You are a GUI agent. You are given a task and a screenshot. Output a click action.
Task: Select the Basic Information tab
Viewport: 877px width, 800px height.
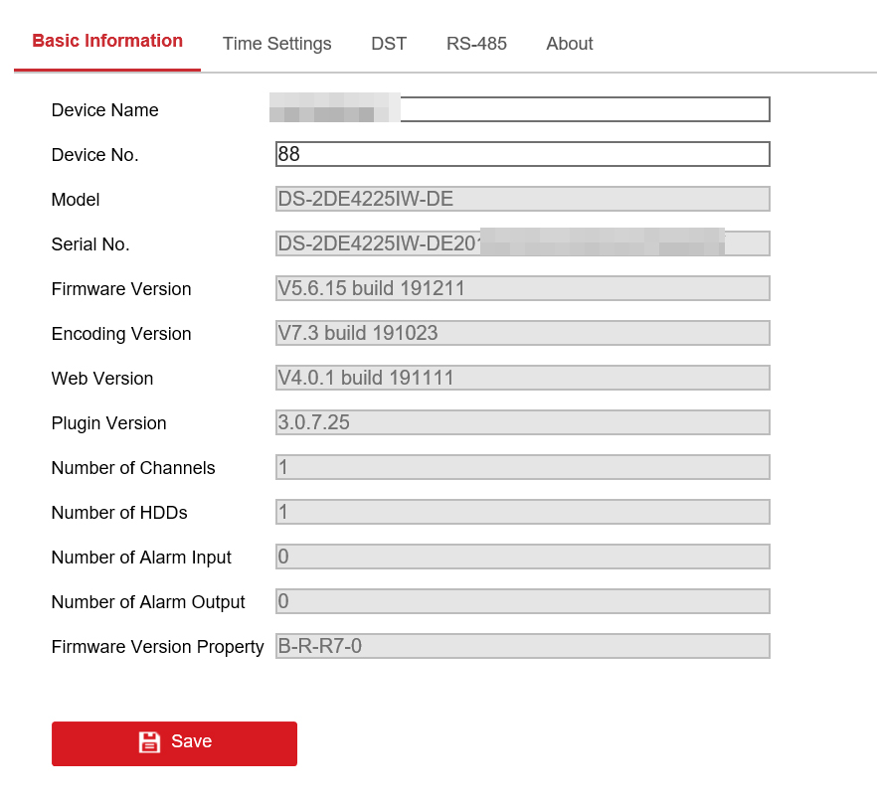pyautogui.click(x=107, y=42)
